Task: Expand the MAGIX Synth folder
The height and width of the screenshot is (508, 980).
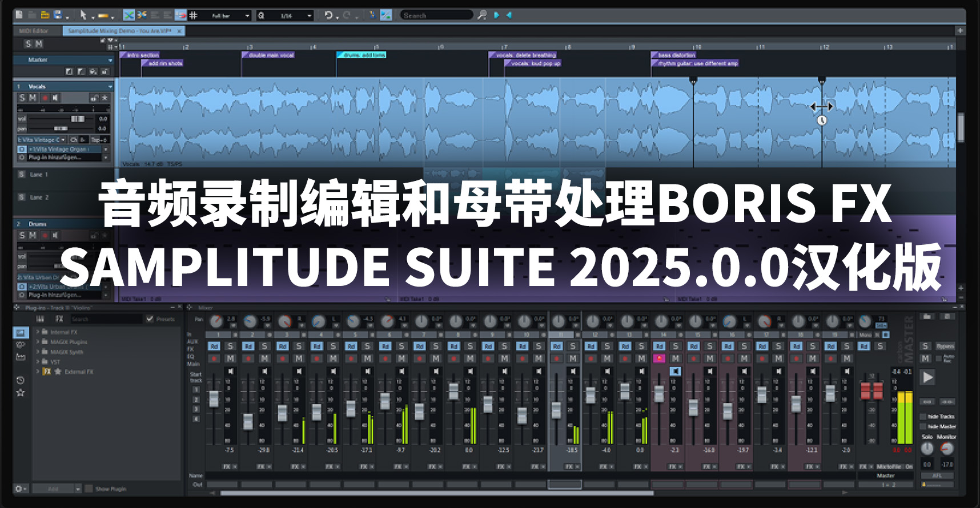Action: pos(38,352)
